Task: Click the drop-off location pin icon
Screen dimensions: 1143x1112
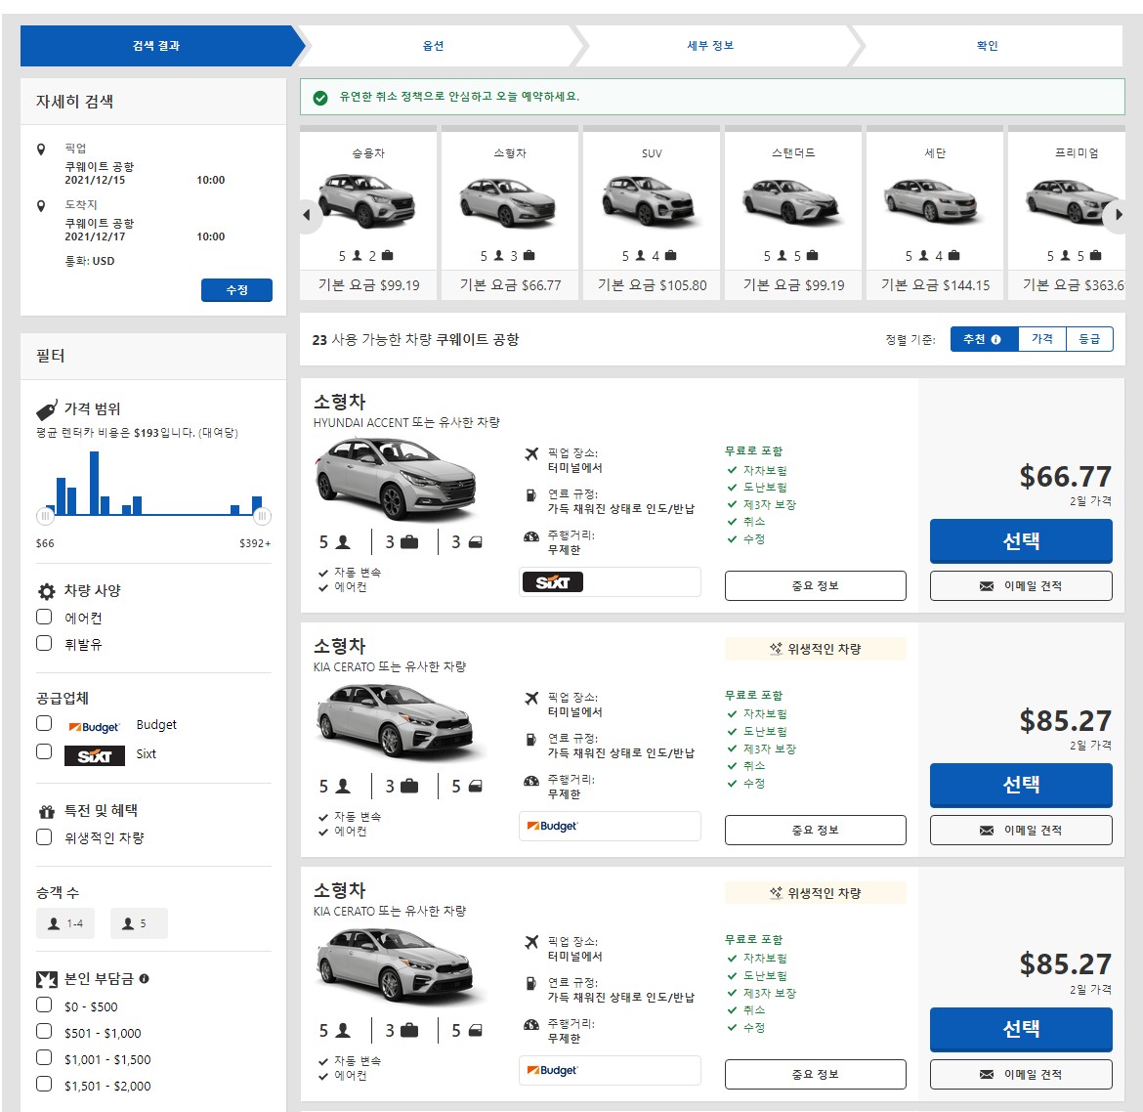Action: point(42,206)
